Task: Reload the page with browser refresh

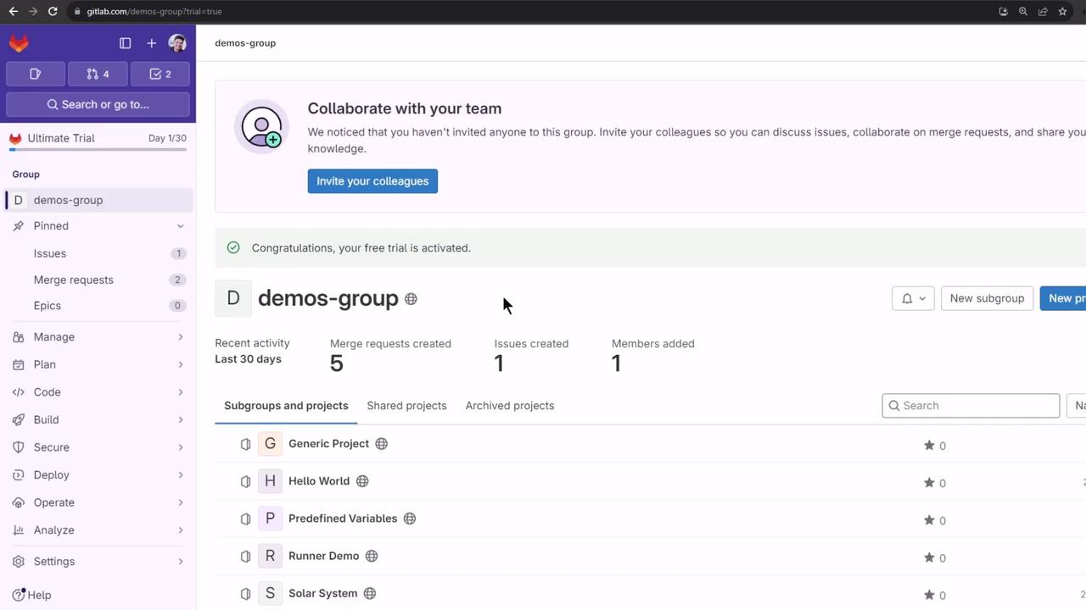Action: click(53, 11)
